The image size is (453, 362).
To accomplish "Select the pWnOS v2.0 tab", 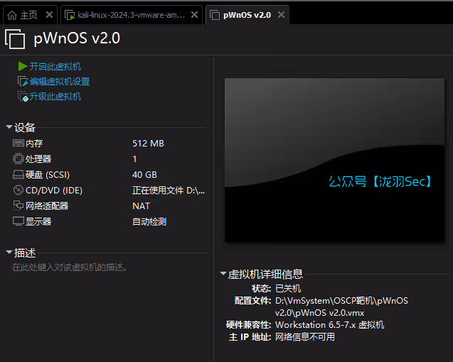I will pos(247,15).
